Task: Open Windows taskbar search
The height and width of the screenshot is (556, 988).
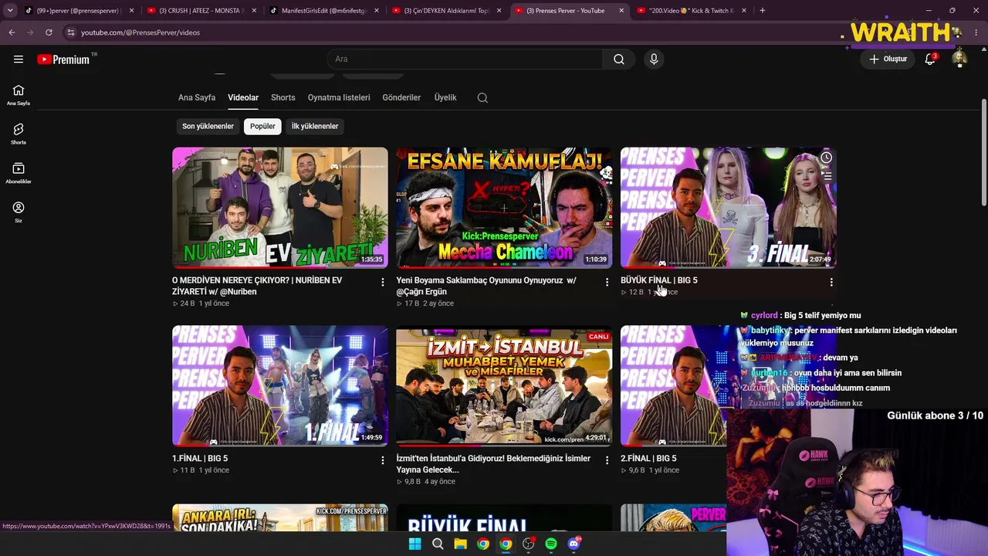Action: coord(438,544)
